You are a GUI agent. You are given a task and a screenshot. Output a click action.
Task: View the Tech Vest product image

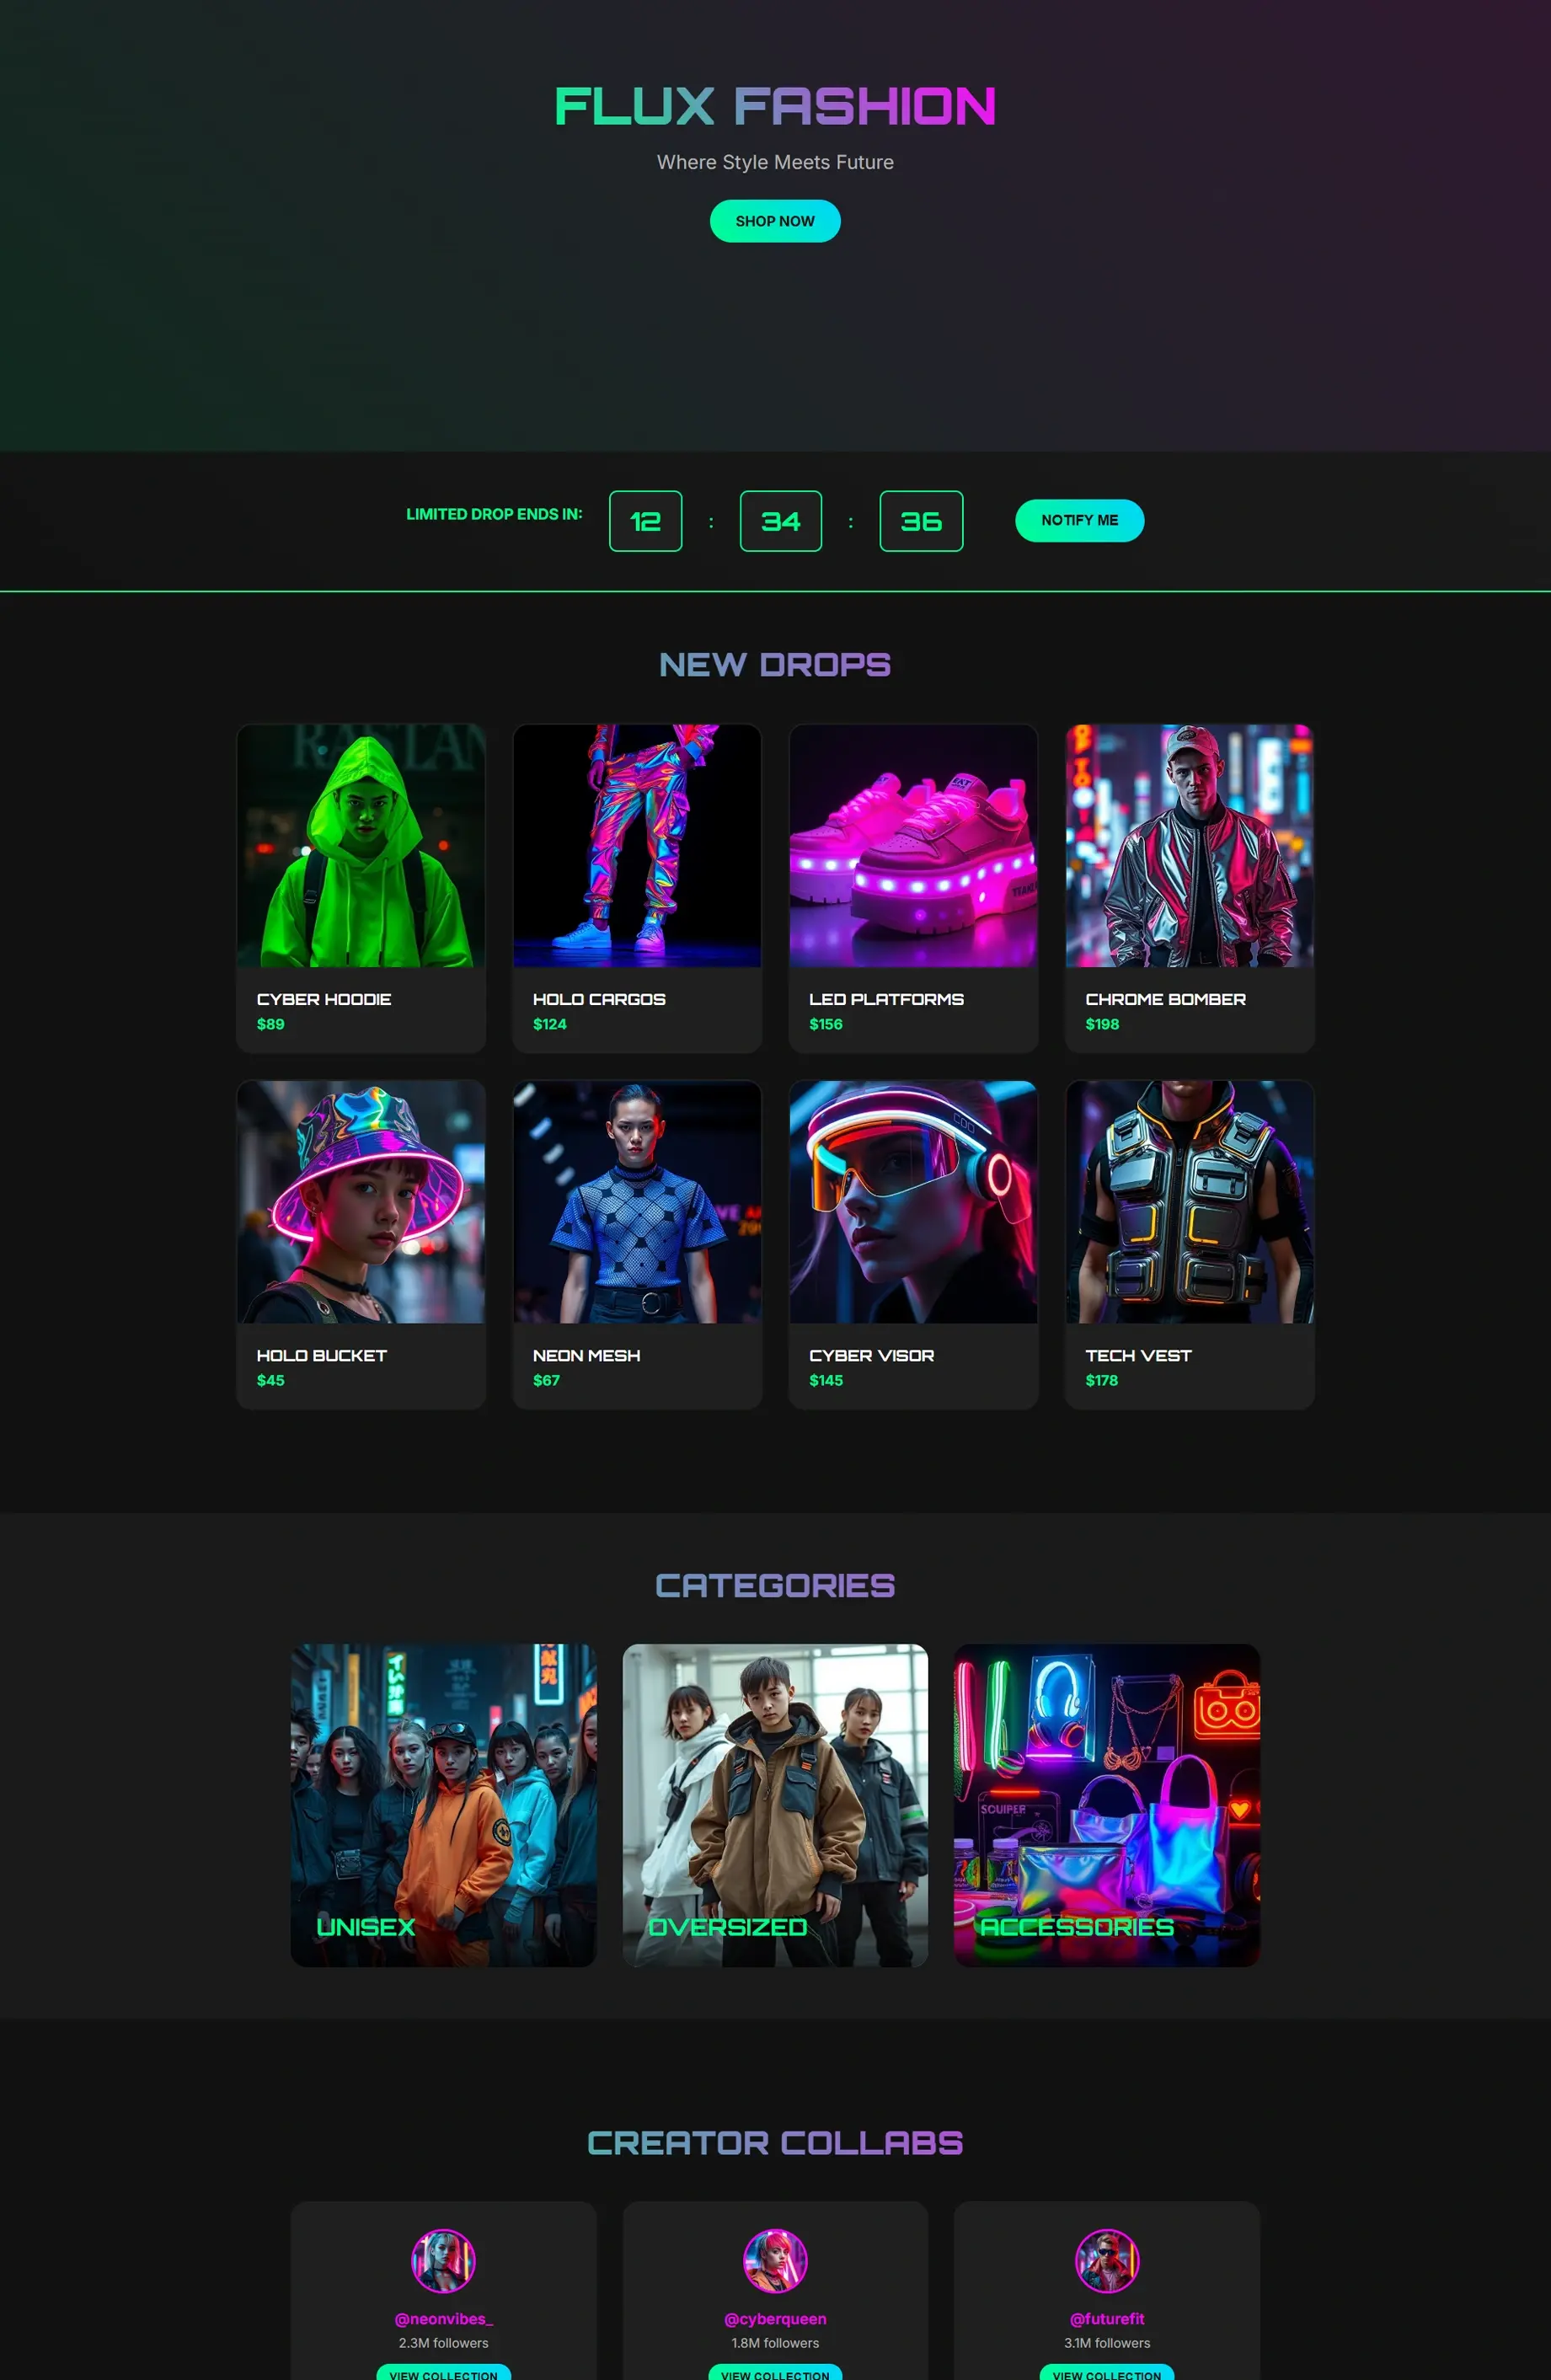click(x=1189, y=1201)
